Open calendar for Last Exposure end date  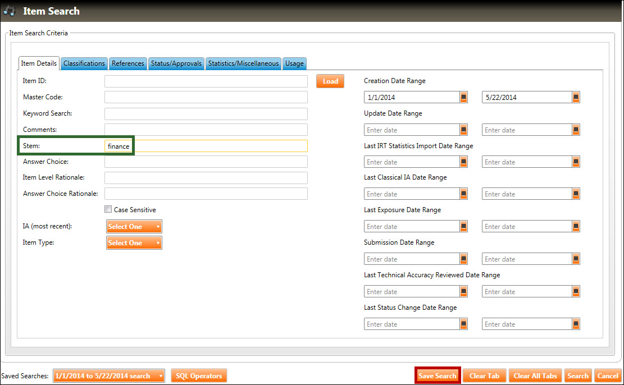(576, 227)
